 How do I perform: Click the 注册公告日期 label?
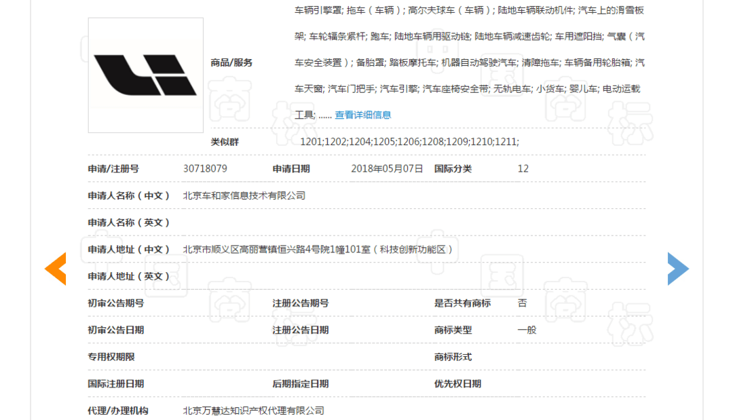[x=301, y=330]
